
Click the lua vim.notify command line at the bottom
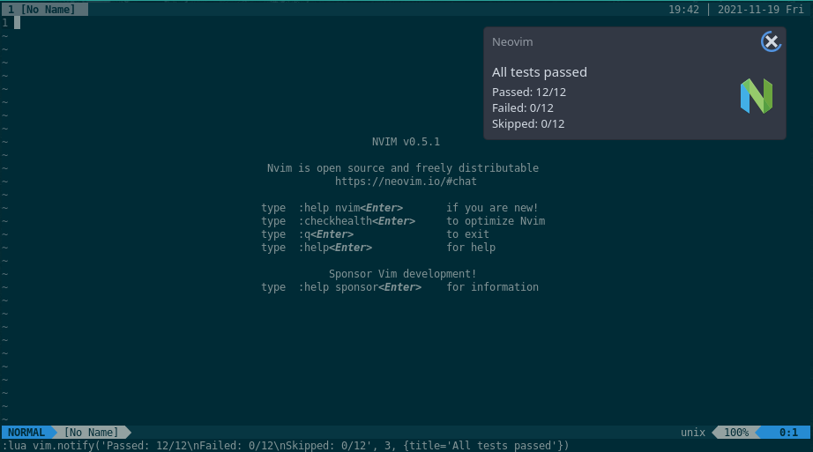tap(286, 446)
